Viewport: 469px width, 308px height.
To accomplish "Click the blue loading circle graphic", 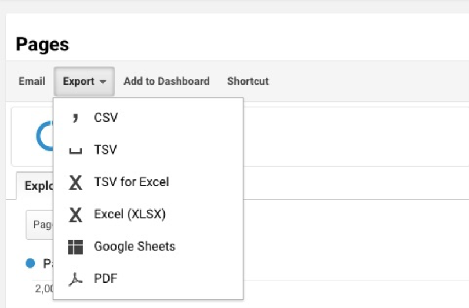I will (45, 136).
